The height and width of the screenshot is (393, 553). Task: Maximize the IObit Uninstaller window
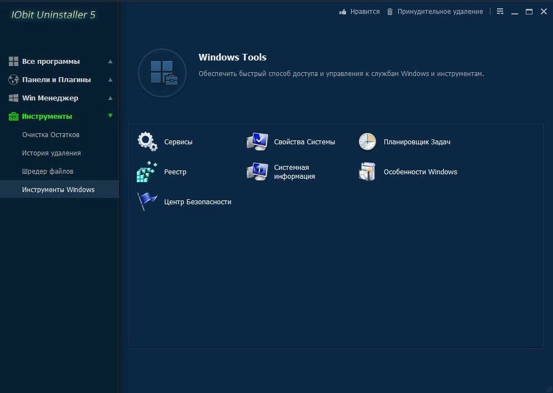529,12
